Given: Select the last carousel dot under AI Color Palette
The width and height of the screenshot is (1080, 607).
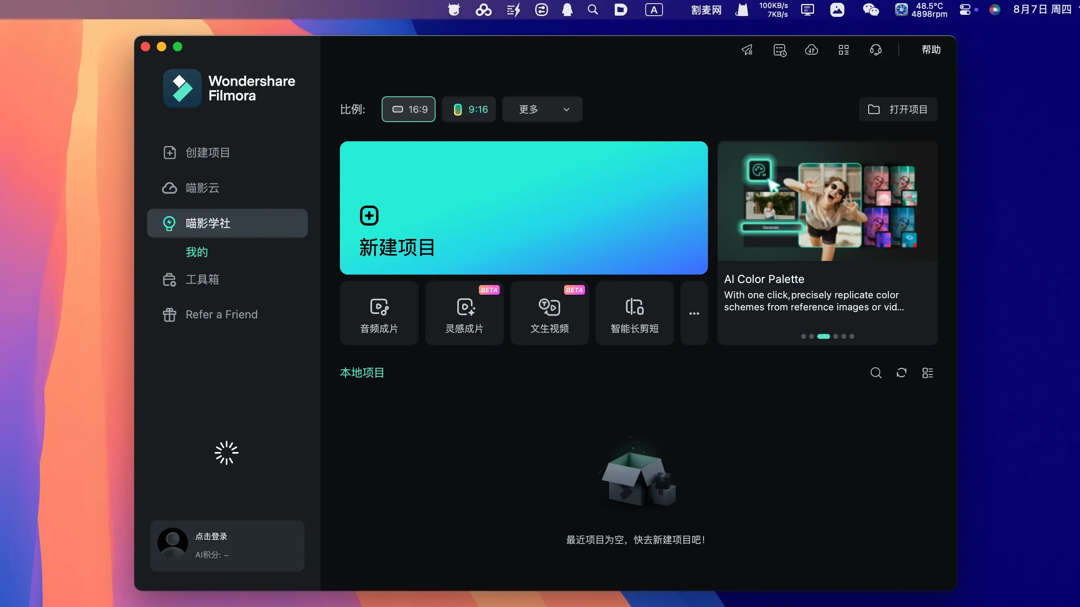Looking at the screenshot, I should [x=851, y=336].
